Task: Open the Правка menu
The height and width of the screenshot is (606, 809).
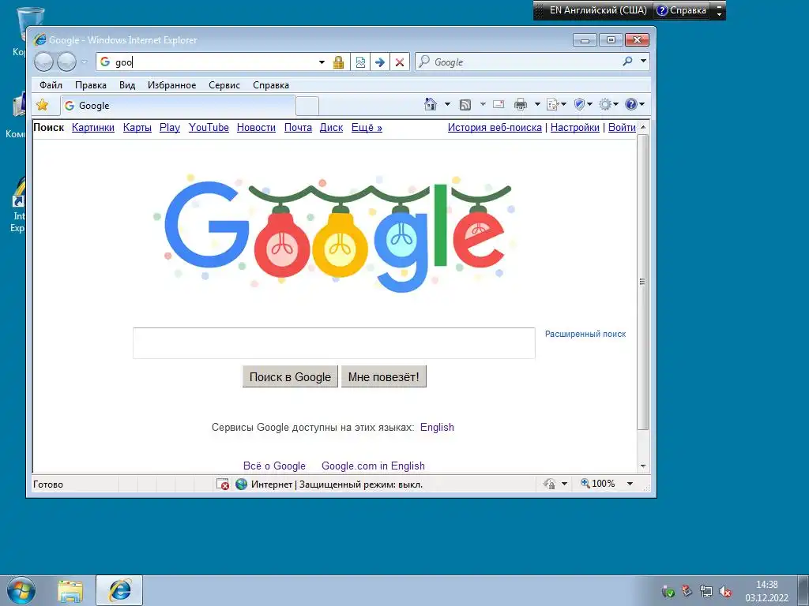Action: (x=91, y=85)
